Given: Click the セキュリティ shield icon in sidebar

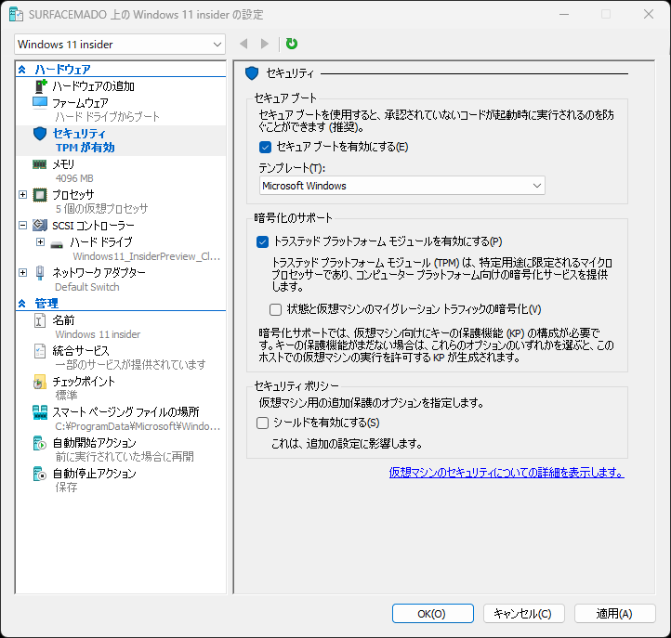Looking at the screenshot, I should click(x=40, y=134).
